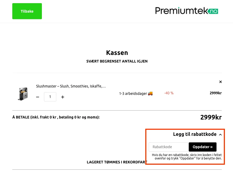The height and width of the screenshot is (176, 233).
Task: Click the delivery truck emoji next to arbeidsdager
Action: click(x=150, y=94)
